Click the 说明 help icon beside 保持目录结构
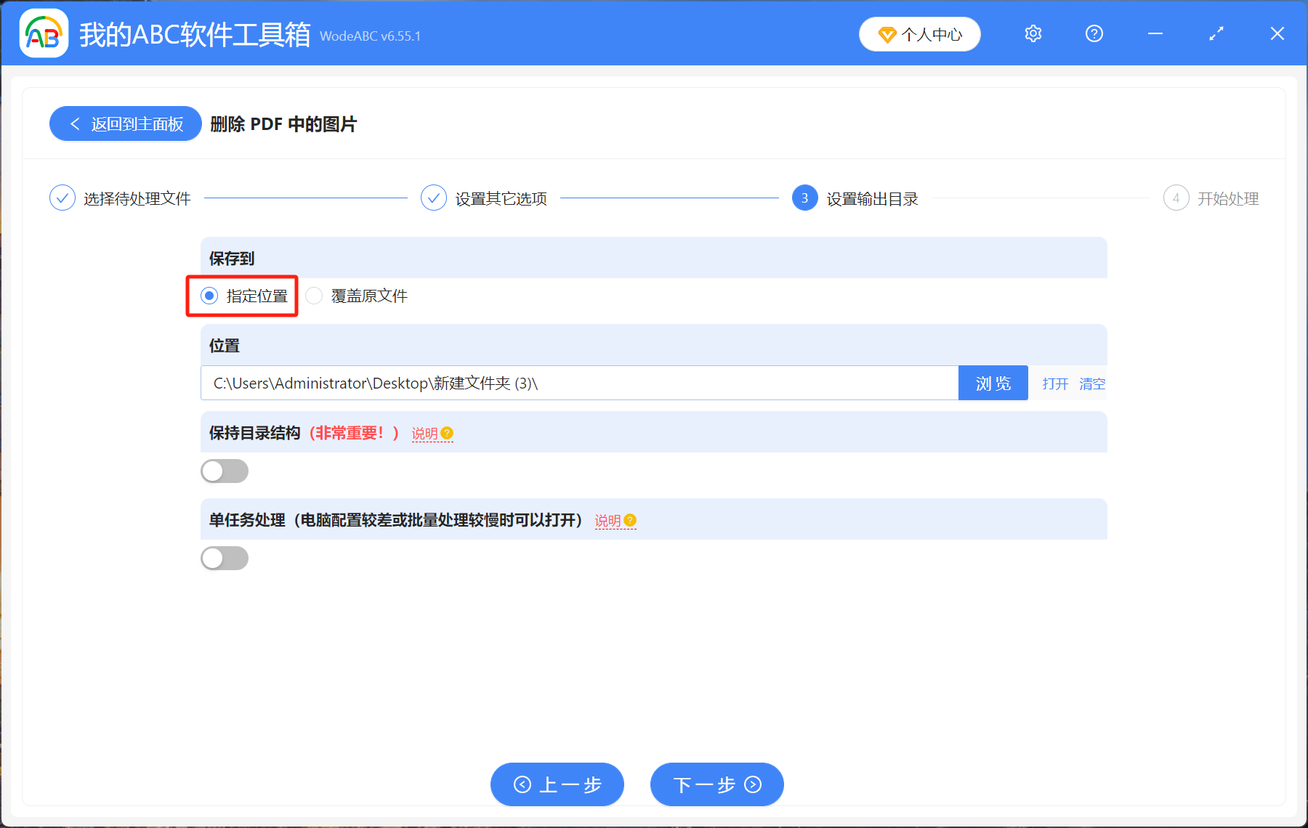This screenshot has height=828, width=1308. [x=448, y=434]
